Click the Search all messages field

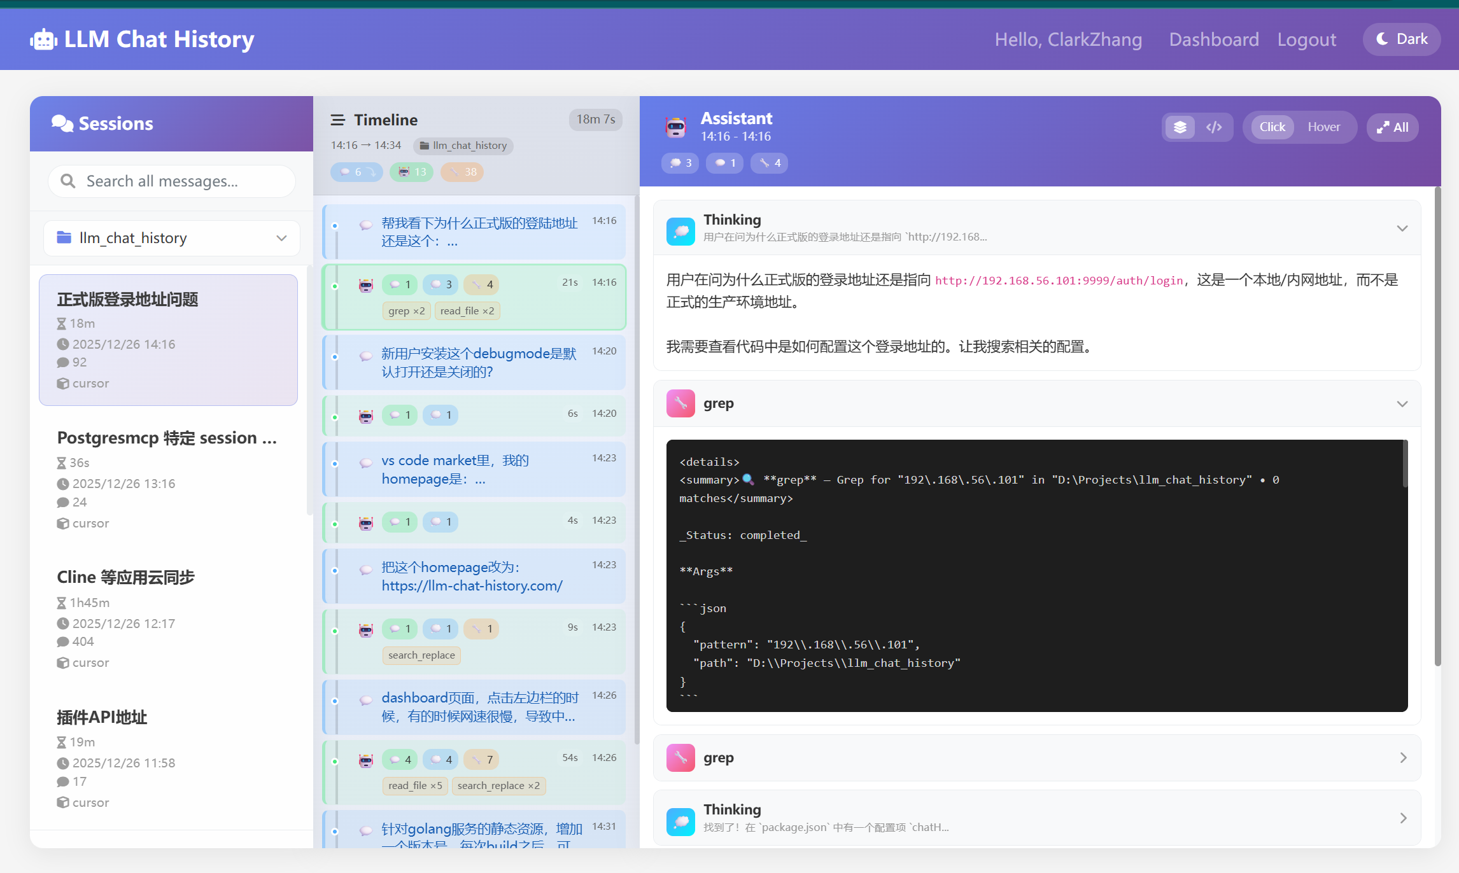(172, 181)
